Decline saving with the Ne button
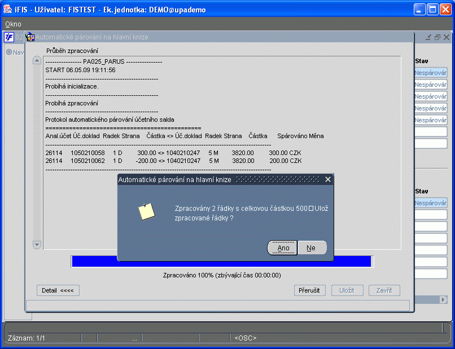 tap(312, 248)
